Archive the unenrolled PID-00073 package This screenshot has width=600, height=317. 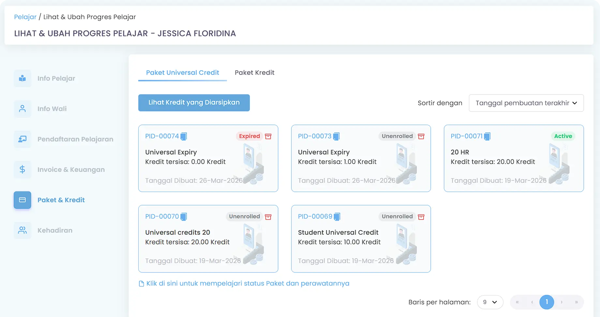pos(421,136)
